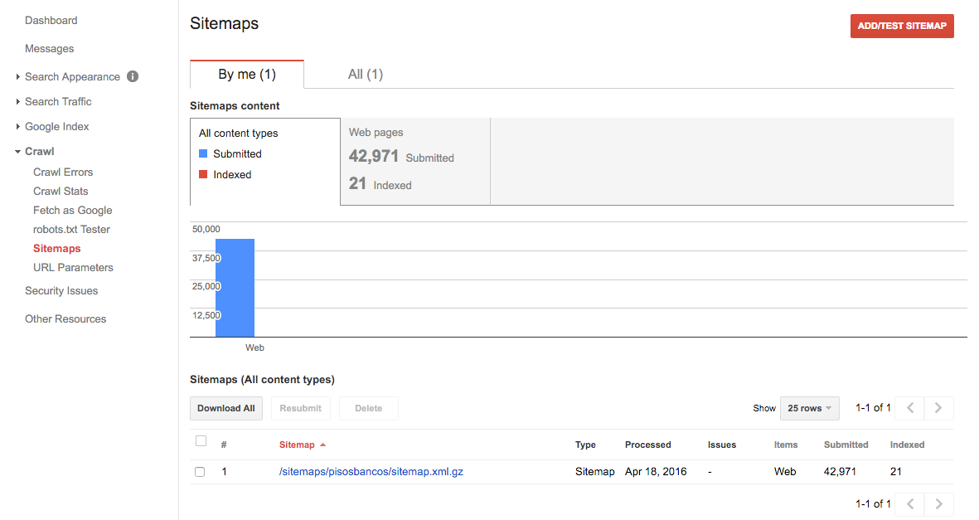Screen dimensions: 979x520
Task: Click the Sitemaps item in the Crawl section
Action: coord(56,248)
